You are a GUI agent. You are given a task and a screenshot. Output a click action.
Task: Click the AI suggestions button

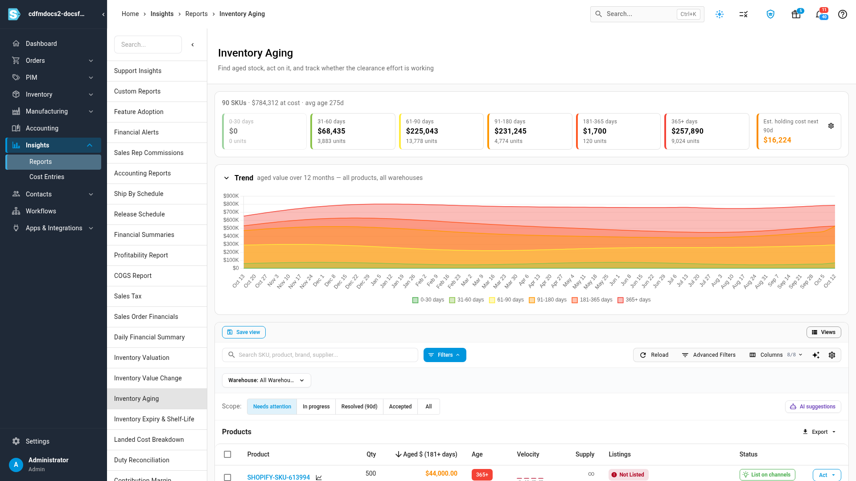813,407
